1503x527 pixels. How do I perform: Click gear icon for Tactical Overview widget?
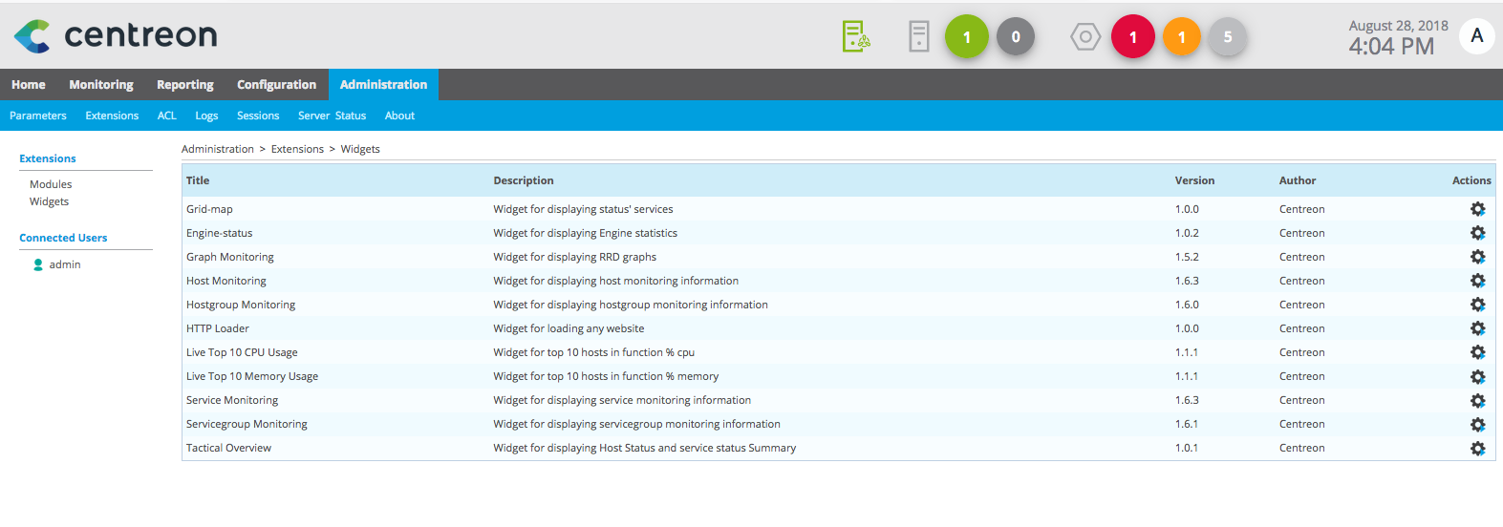pyautogui.click(x=1477, y=448)
